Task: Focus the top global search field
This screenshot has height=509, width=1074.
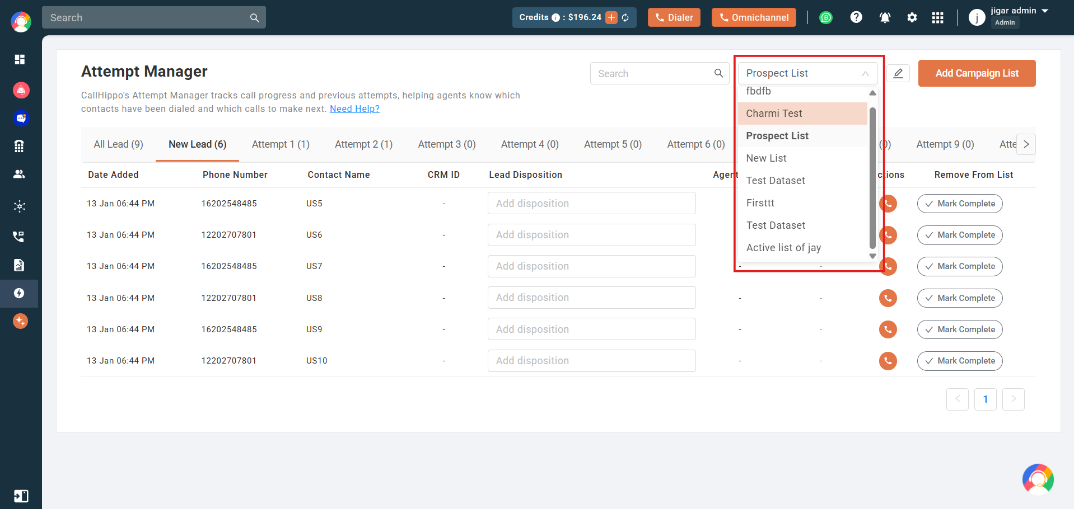Action: point(154,17)
